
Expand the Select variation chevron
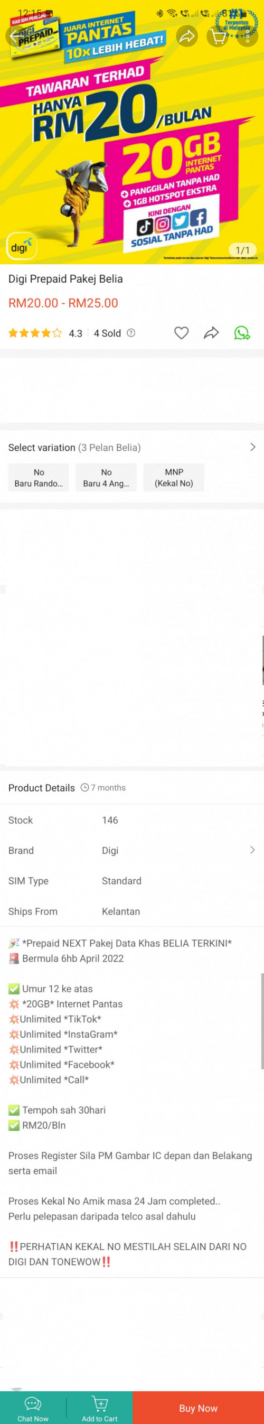(252, 446)
